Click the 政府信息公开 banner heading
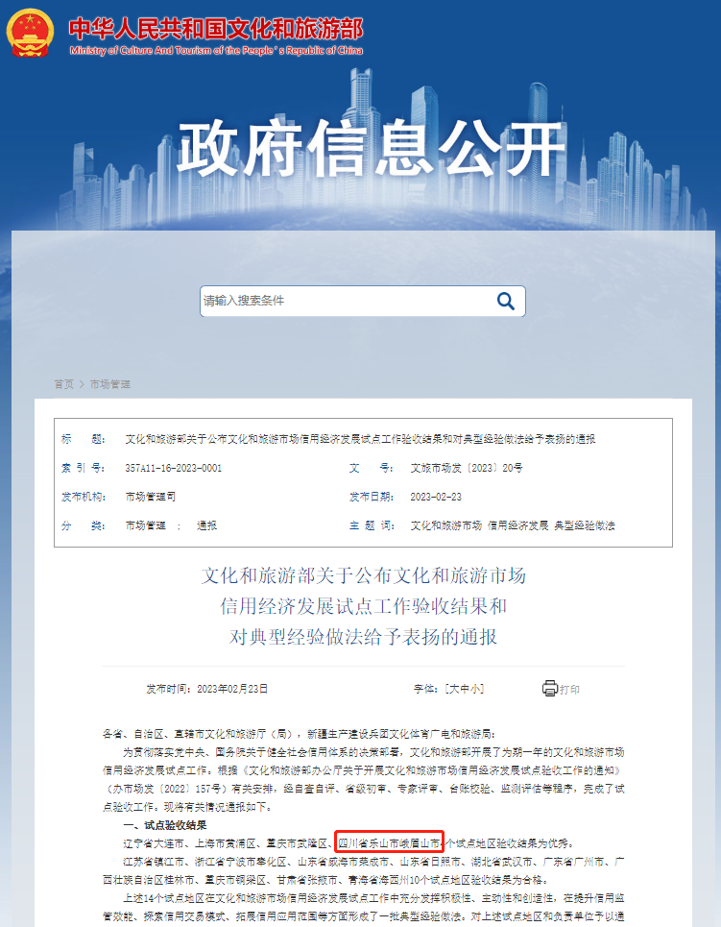 pos(372,149)
